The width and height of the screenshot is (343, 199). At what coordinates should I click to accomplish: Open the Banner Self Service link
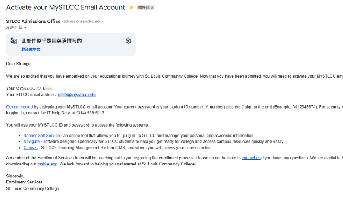[x=41, y=135]
